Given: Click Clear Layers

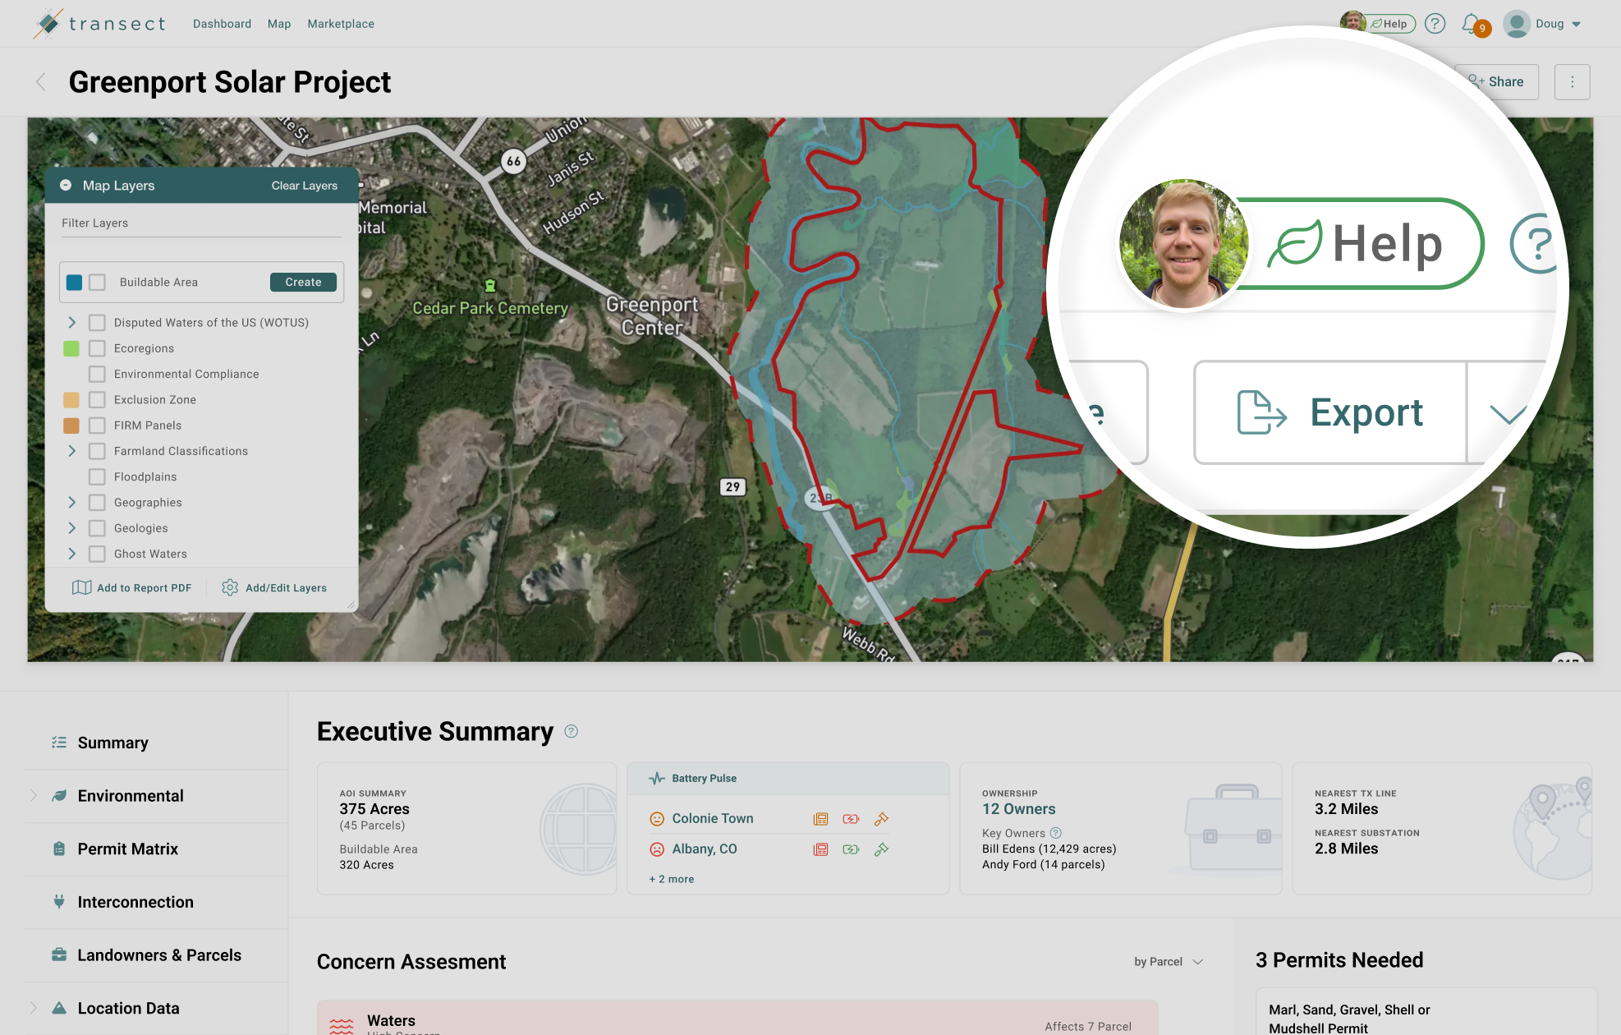Looking at the screenshot, I should pos(305,186).
